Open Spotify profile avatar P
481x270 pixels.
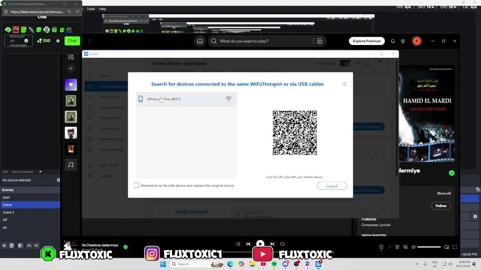[x=416, y=41]
